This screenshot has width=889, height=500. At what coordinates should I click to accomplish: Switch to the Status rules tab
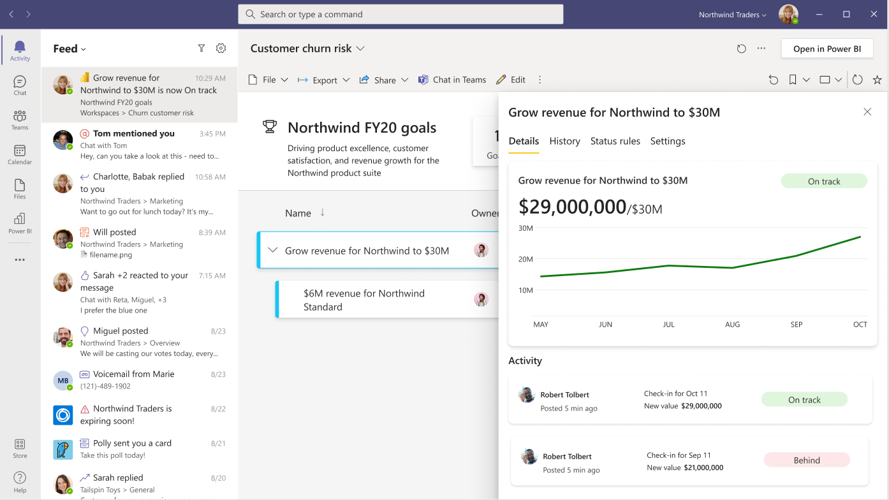pyautogui.click(x=615, y=141)
